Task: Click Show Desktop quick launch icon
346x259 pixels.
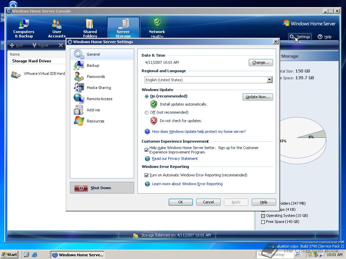Action: click(x=26, y=255)
